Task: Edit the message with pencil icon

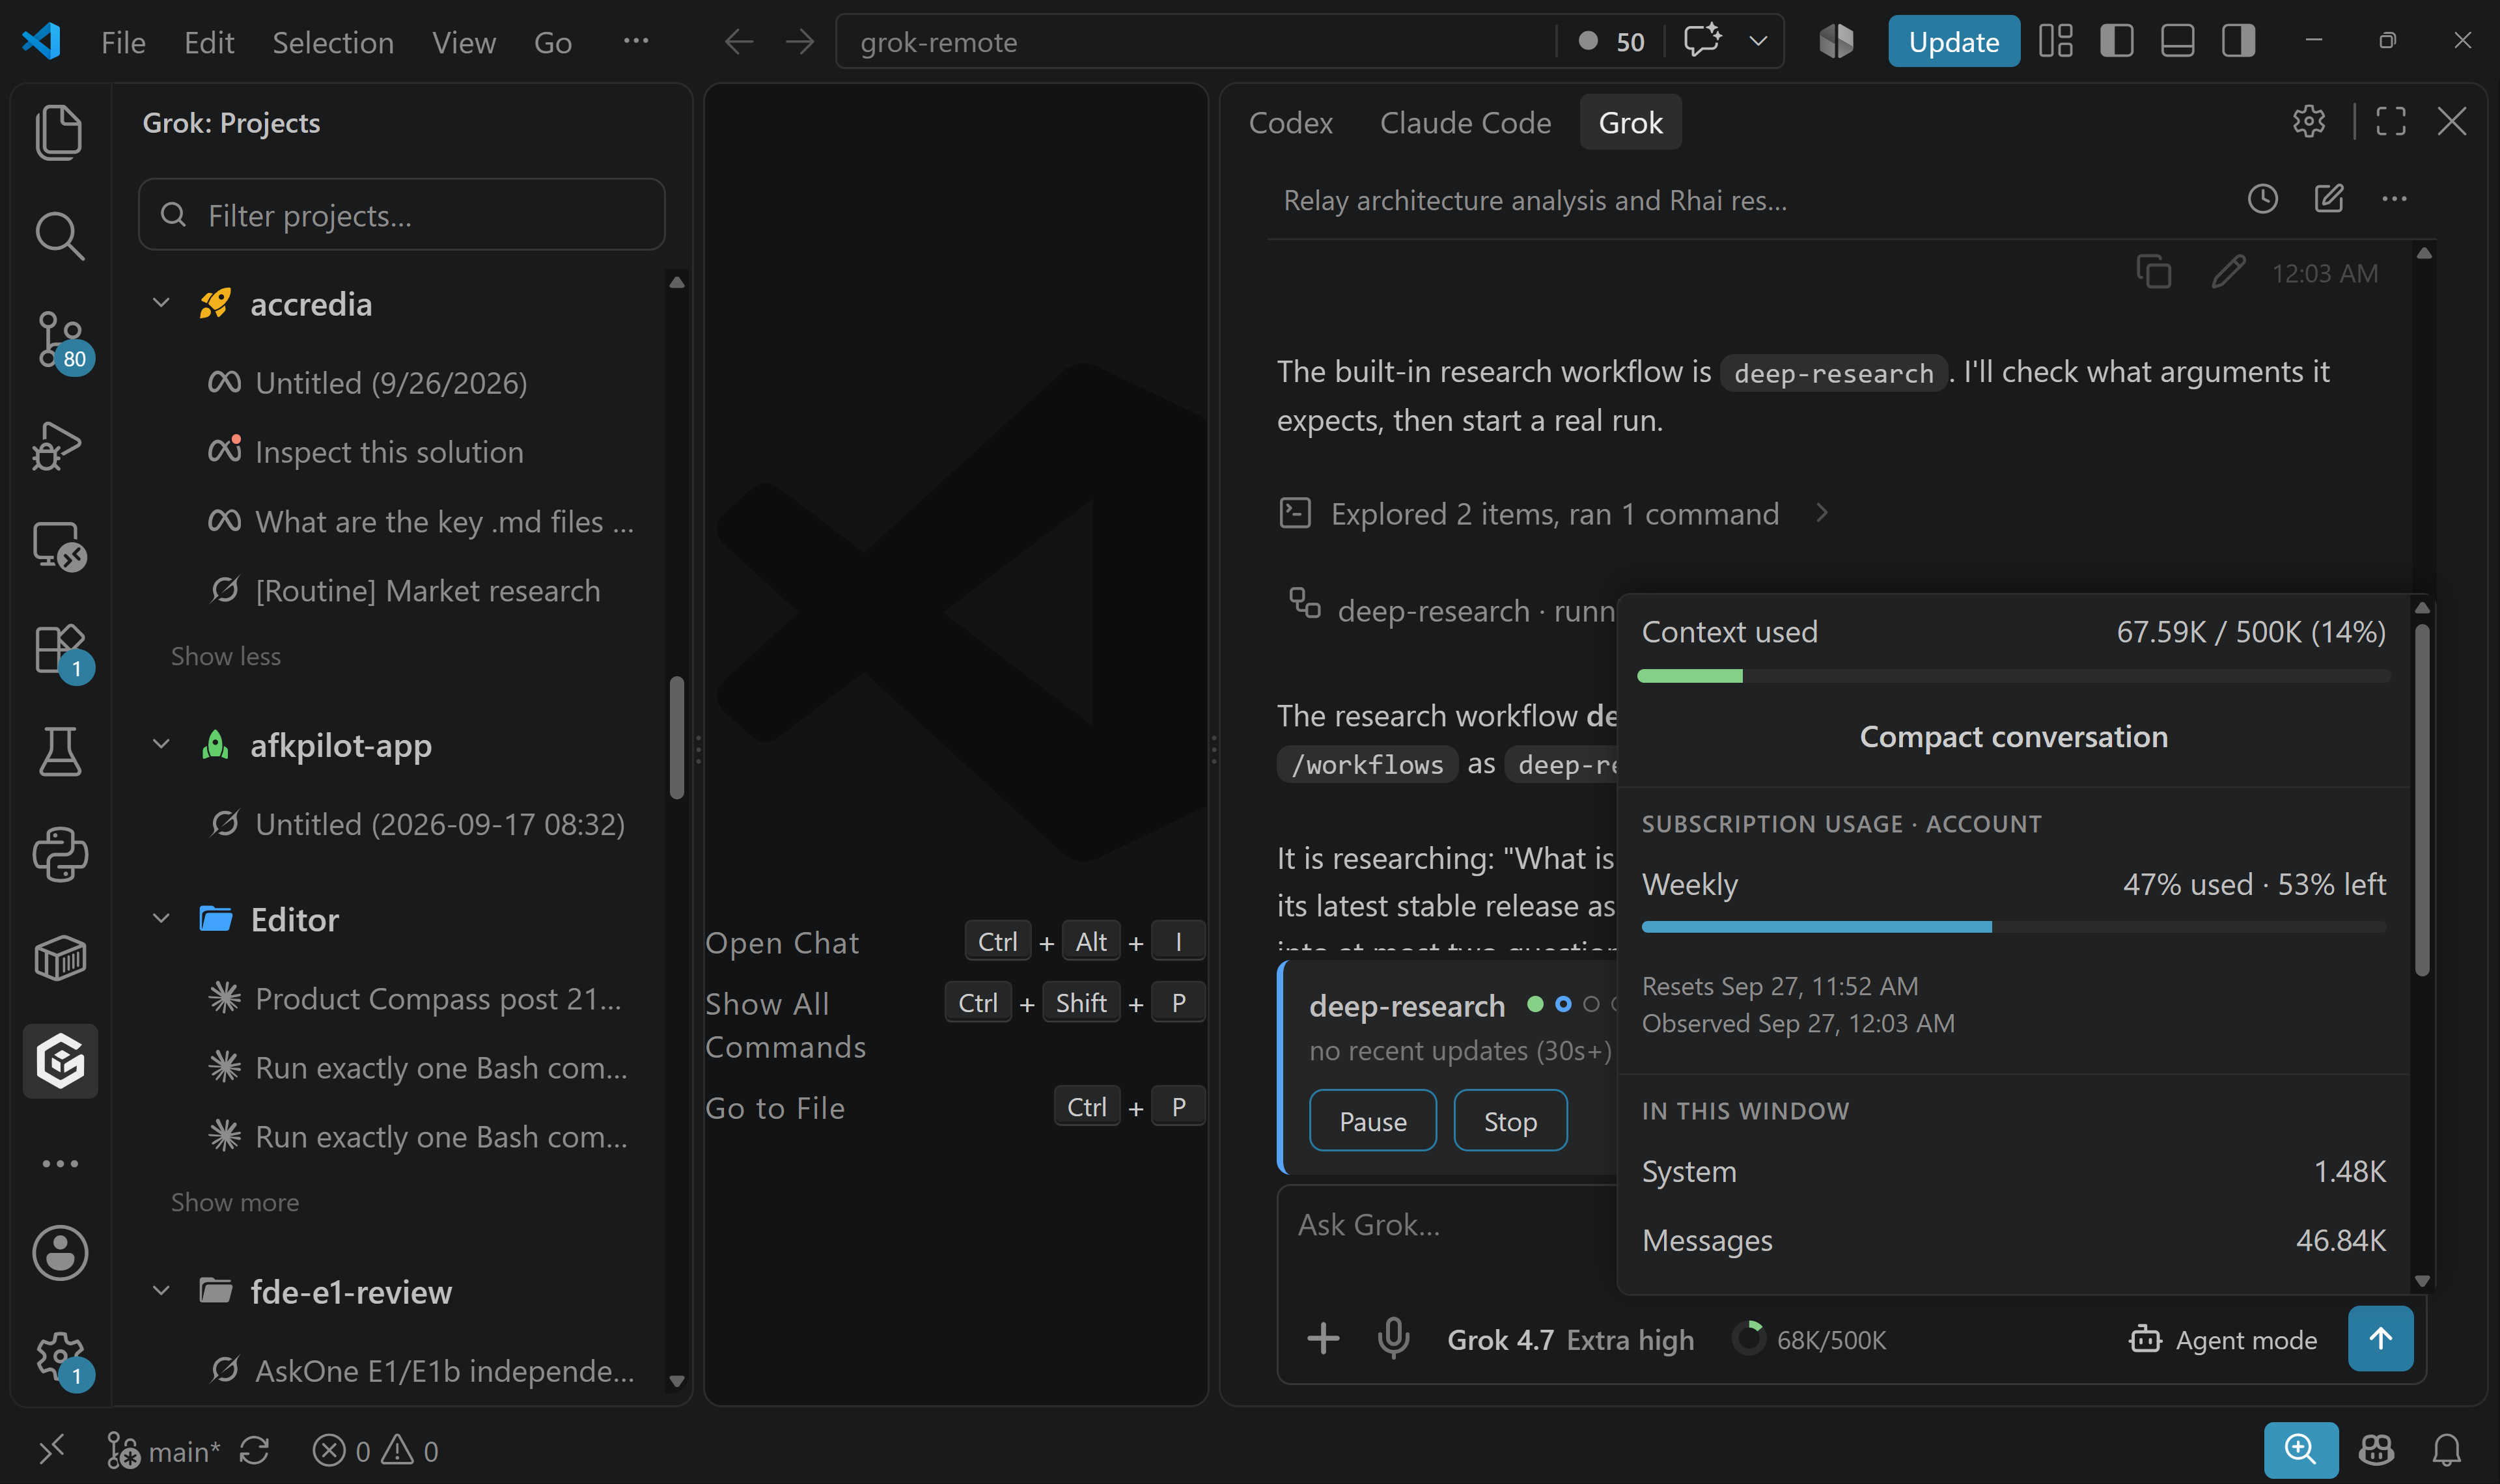Action: (x=2228, y=272)
